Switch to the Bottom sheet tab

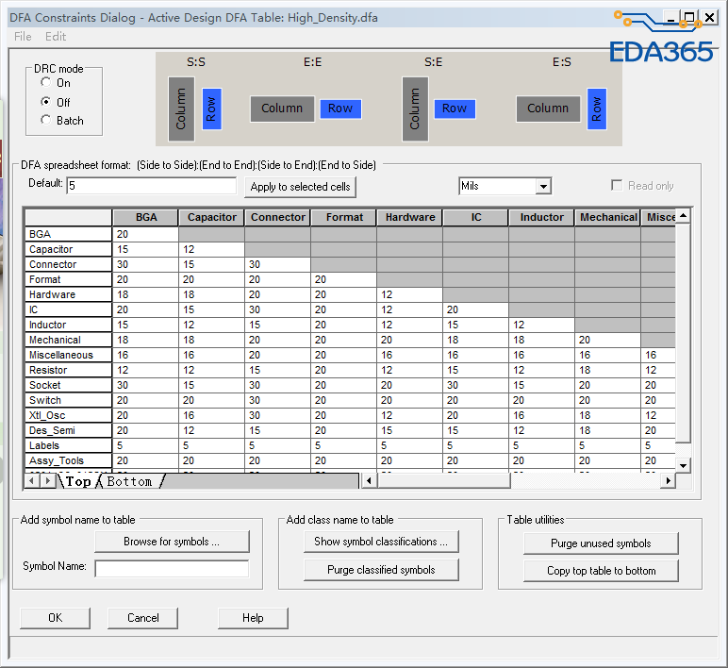click(x=129, y=481)
